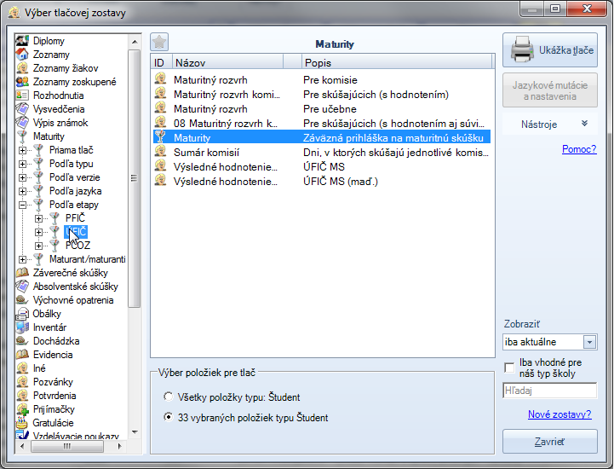The image size is (614, 469).
Task: Click the Iné icon
Action: tap(22, 368)
